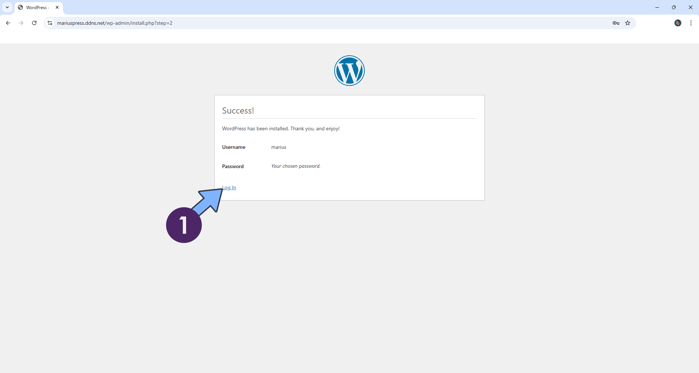The width and height of the screenshot is (699, 373).
Task: Click 'Your chosen password.' text
Action: [296, 166]
